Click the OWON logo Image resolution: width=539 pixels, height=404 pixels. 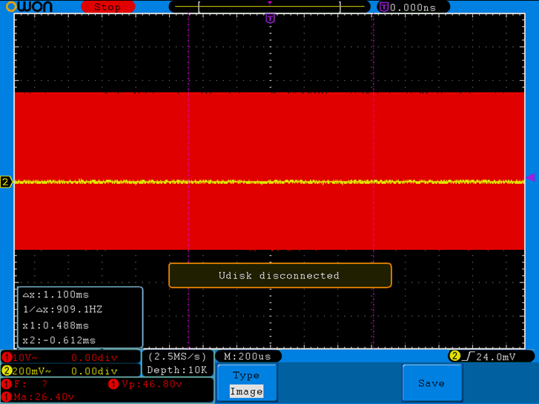pyautogui.click(x=29, y=6)
